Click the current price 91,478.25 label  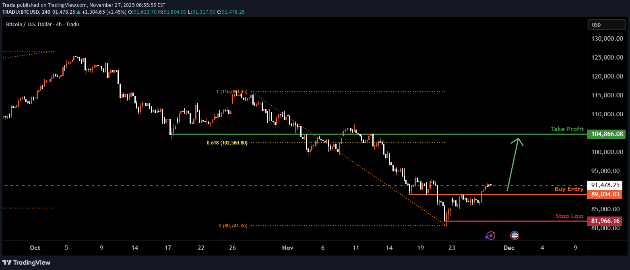coord(605,185)
